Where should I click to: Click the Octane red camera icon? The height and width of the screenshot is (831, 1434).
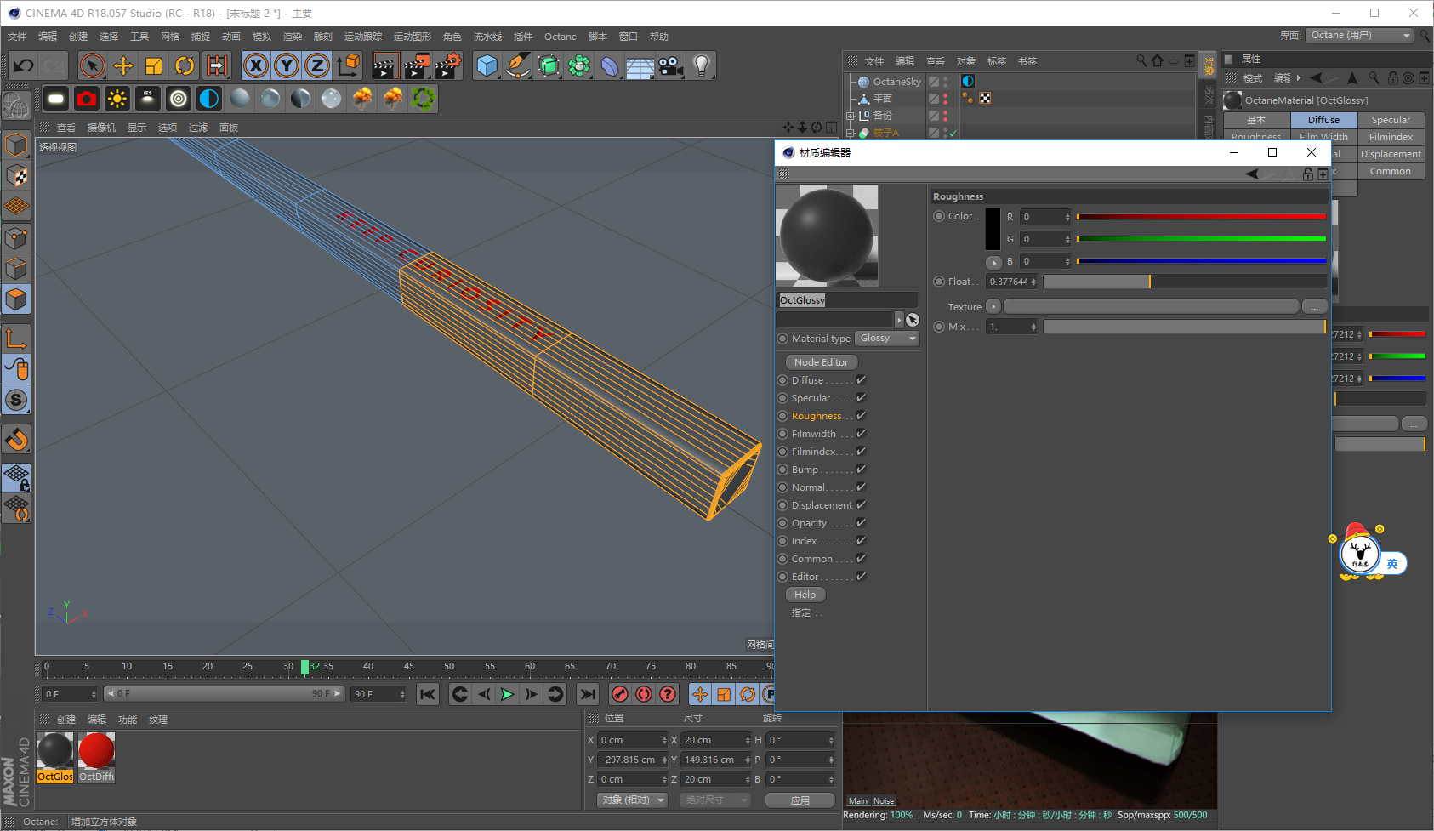click(87, 99)
